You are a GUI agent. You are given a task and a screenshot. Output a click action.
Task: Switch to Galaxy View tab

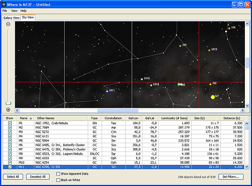[11, 18]
